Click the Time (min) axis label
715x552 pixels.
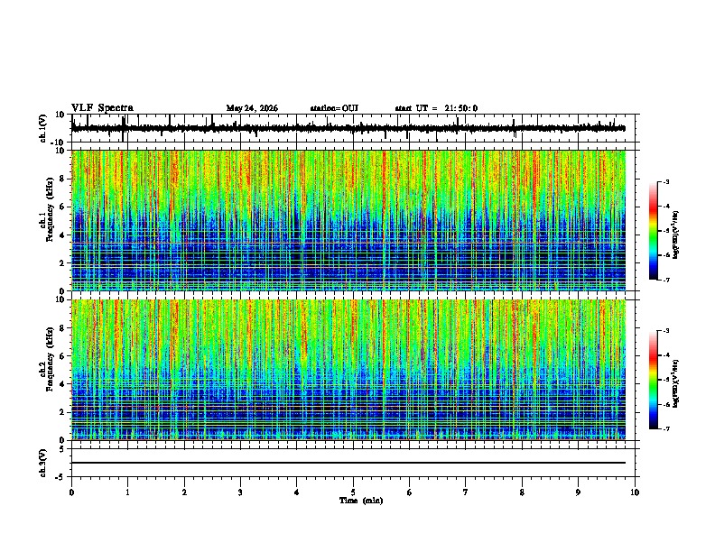361,501
